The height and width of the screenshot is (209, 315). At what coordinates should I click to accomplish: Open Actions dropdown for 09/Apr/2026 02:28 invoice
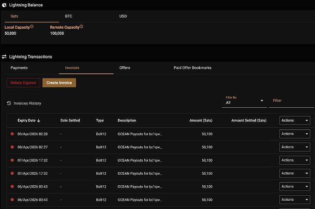click(x=295, y=134)
